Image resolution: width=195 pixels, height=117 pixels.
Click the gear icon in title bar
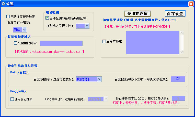(x=3, y=4)
